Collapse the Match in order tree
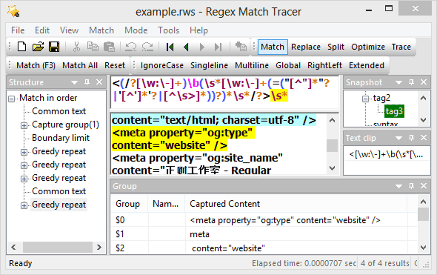Image resolution: width=437 pixels, height=275 pixels. point(11,98)
